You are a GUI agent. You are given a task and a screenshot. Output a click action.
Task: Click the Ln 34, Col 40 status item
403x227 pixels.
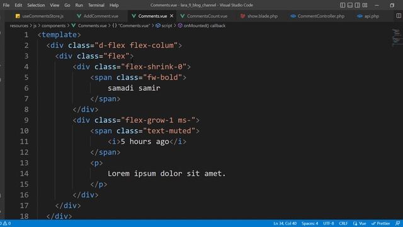click(x=285, y=223)
